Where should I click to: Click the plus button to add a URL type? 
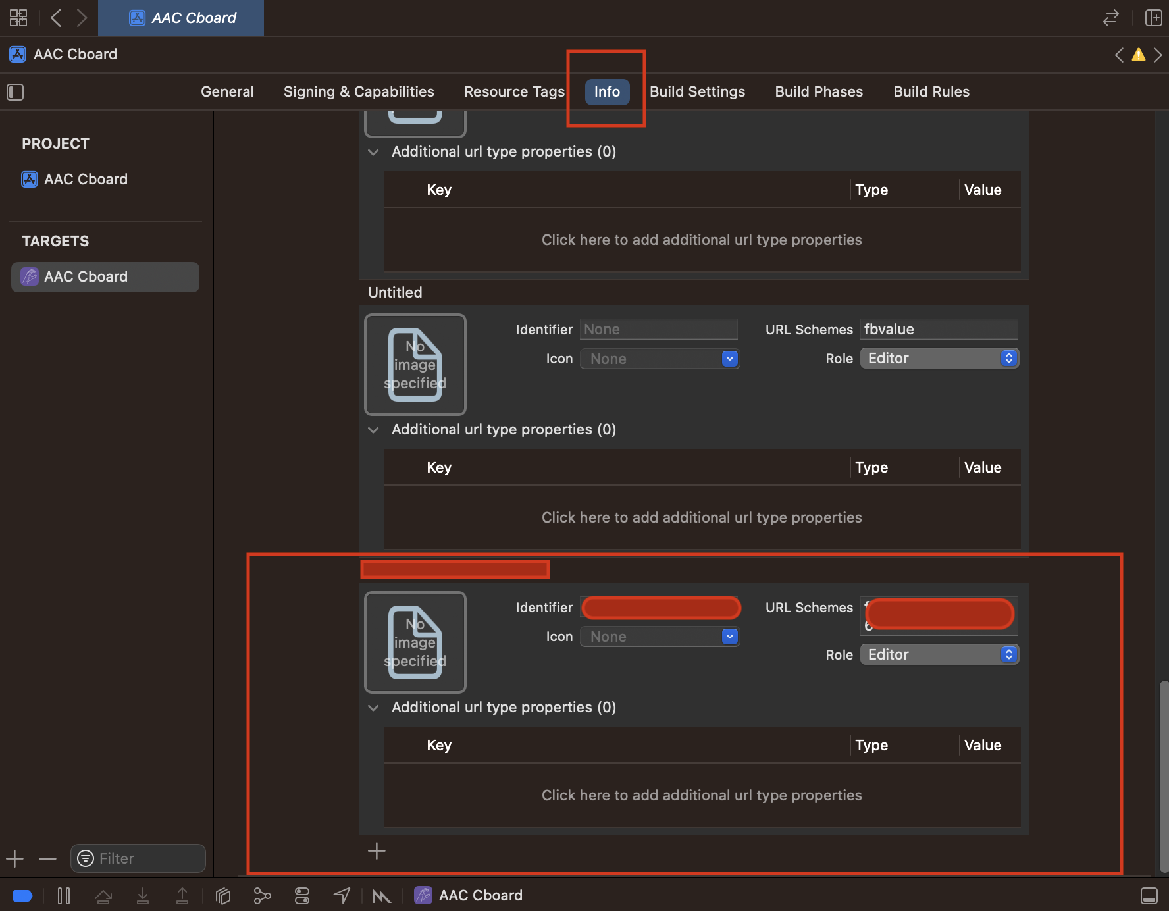377,850
